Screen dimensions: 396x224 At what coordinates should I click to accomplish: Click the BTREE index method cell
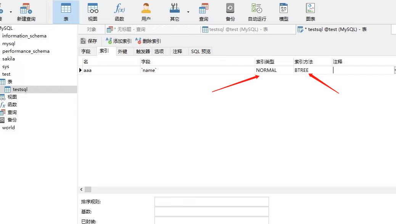(313, 70)
